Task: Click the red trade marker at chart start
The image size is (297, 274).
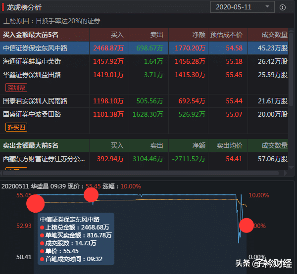Action: [x=36, y=204]
